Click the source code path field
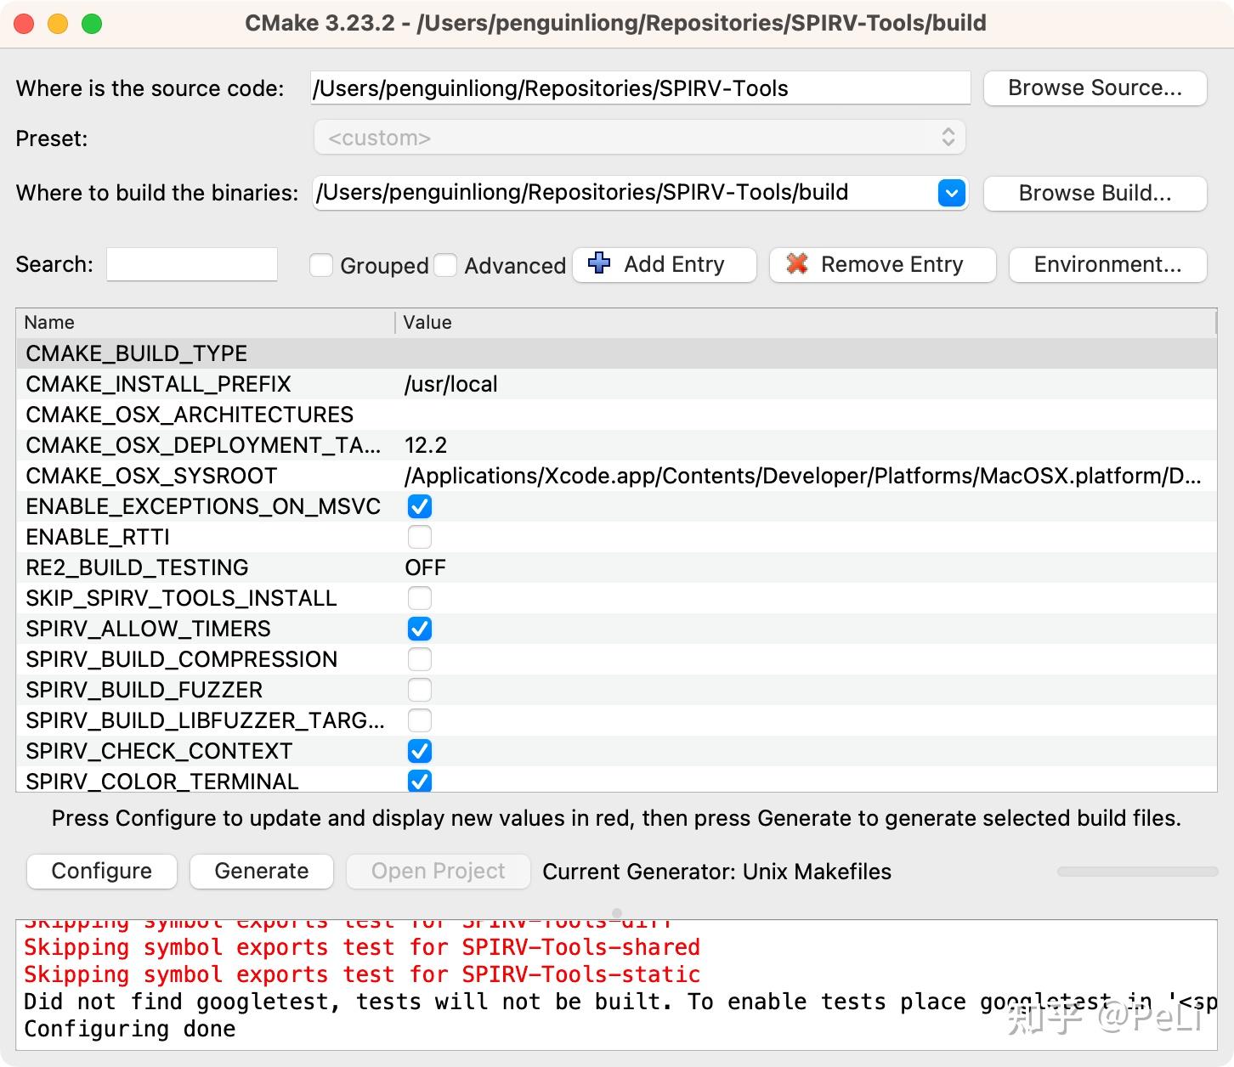Viewport: 1234px width, 1067px height. 639,88
